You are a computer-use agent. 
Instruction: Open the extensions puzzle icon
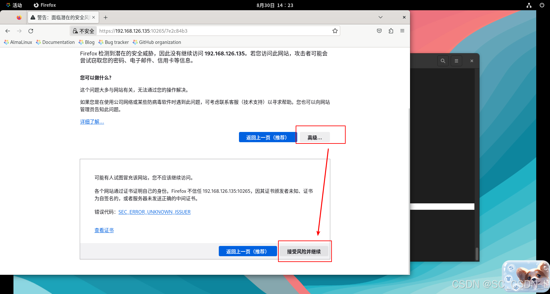[391, 31]
